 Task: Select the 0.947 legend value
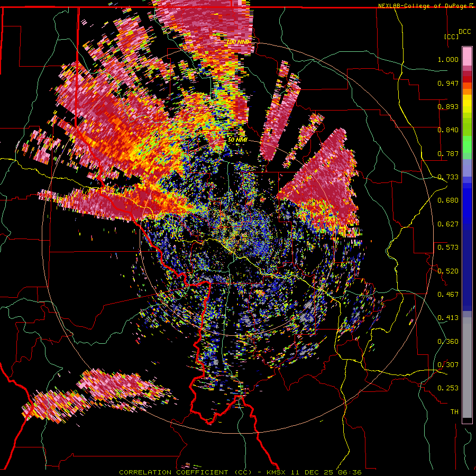click(x=448, y=83)
